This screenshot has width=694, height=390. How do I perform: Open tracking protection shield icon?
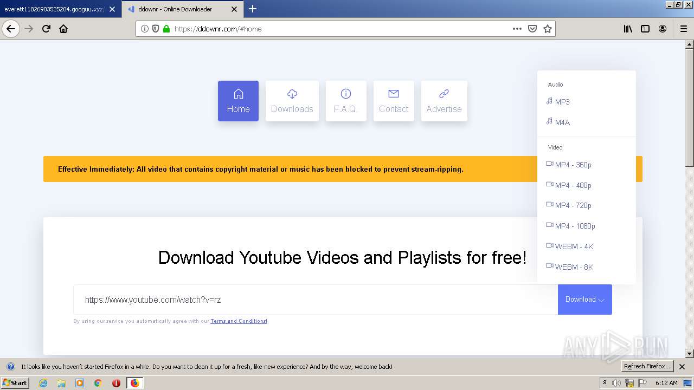point(156,29)
